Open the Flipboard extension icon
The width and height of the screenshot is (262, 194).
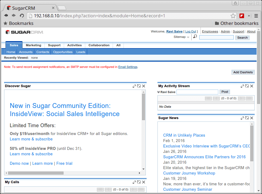coord(242,16)
